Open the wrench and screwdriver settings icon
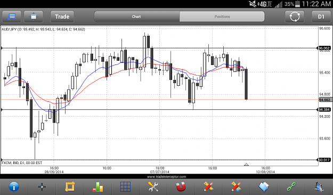The height and width of the screenshot is (195, 333). [x=153, y=187]
